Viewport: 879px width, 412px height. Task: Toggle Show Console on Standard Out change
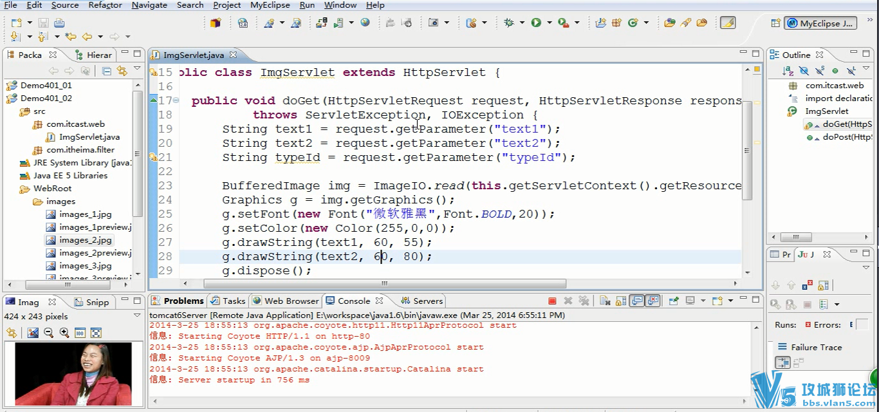tap(636, 301)
